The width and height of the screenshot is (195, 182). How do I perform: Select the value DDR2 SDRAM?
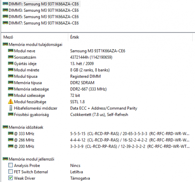tap(82, 83)
